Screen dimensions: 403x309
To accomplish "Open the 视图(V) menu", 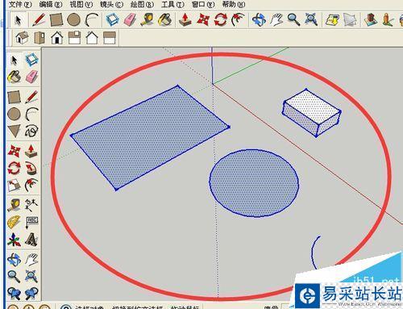I will 81,4.
